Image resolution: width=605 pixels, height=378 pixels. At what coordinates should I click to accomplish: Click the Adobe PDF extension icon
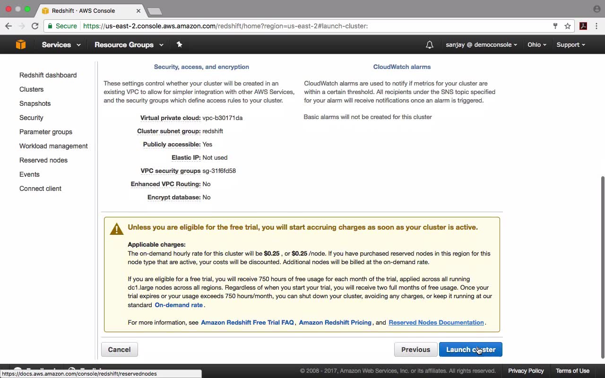click(583, 26)
